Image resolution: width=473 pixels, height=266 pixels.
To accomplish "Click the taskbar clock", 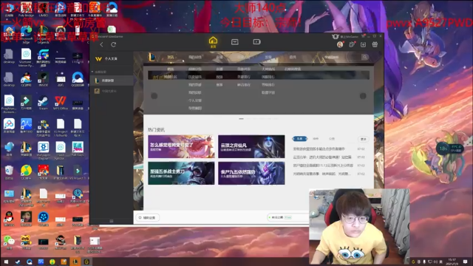I will [452, 262].
